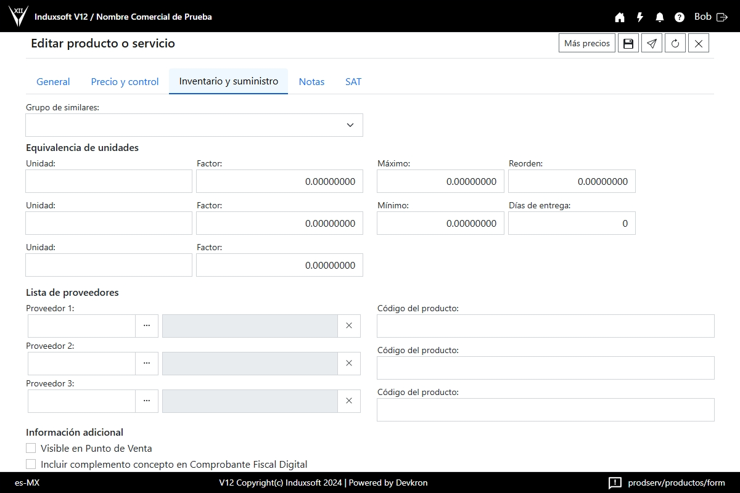Image resolution: width=740 pixels, height=493 pixels.
Task: Click the home icon in top bar
Action: click(x=620, y=17)
